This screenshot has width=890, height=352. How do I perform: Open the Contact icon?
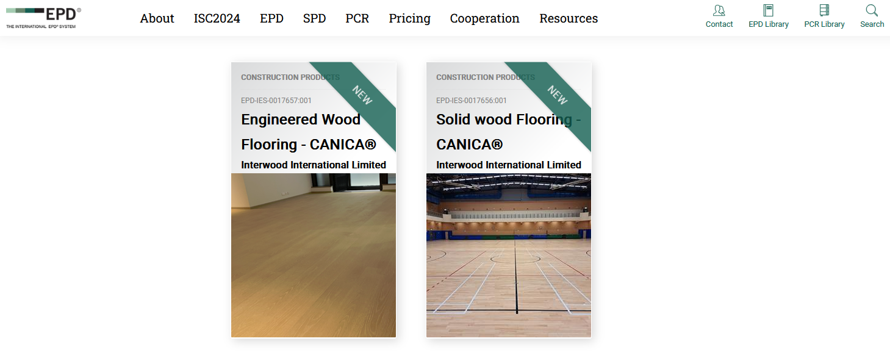pos(719,10)
